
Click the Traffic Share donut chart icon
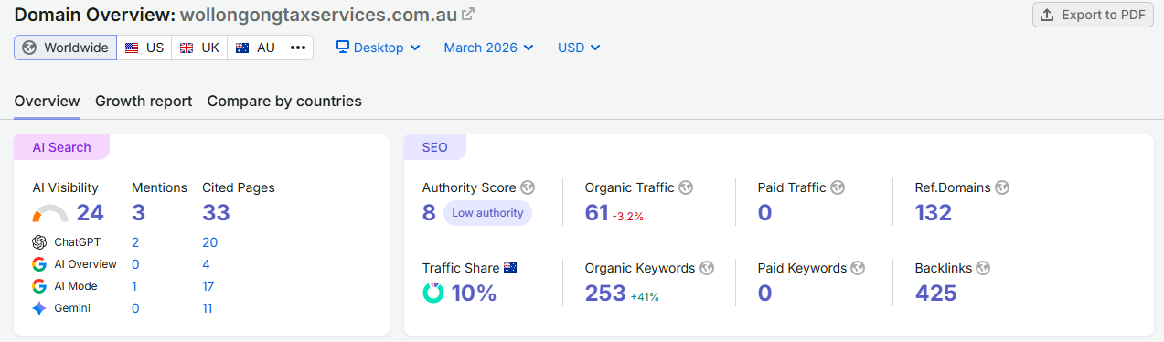[433, 293]
